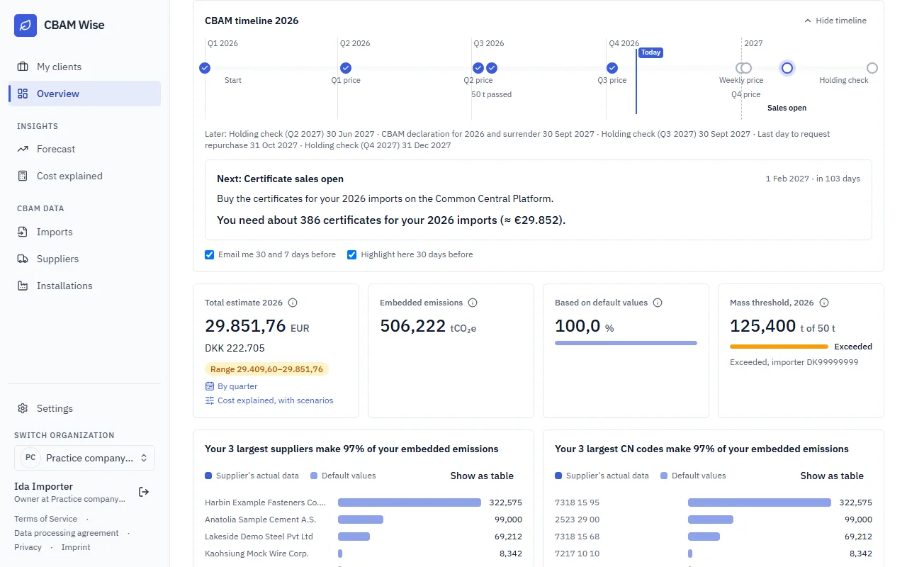The height and width of the screenshot is (567, 907).
Task: Open the Imprint link
Action: click(x=76, y=547)
